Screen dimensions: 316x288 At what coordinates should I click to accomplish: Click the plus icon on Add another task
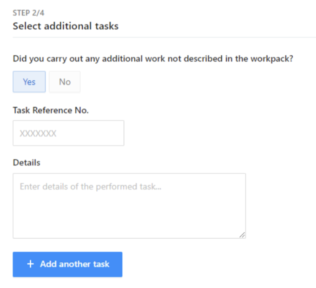tap(30, 264)
